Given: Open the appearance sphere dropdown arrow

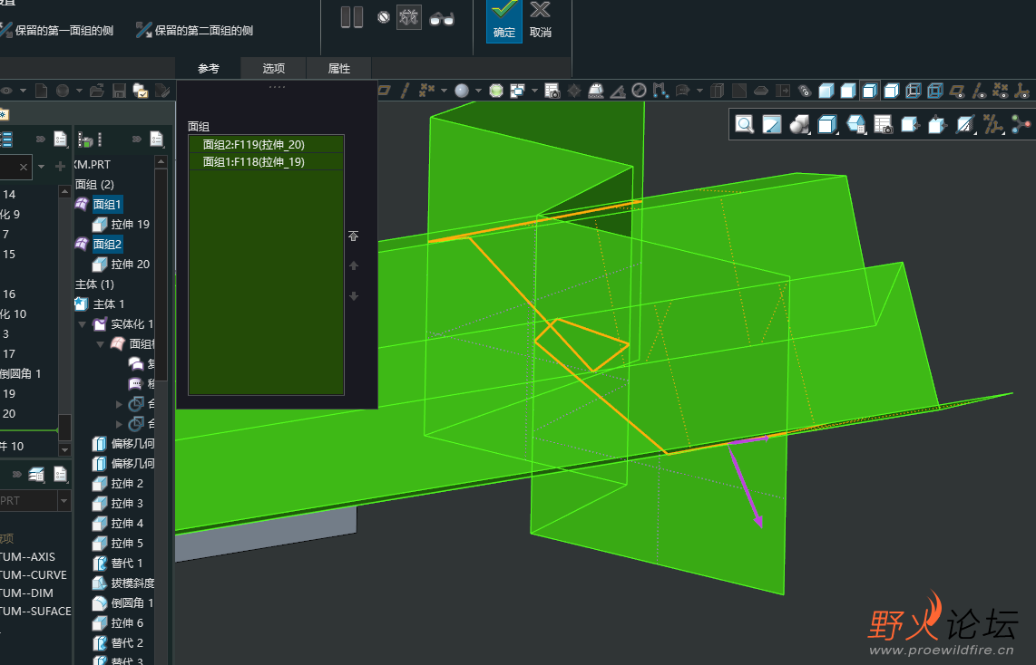Looking at the screenshot, I should [478, 91].
